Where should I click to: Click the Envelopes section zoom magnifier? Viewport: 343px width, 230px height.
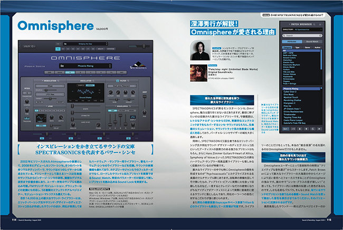click(x=130, y=106)
